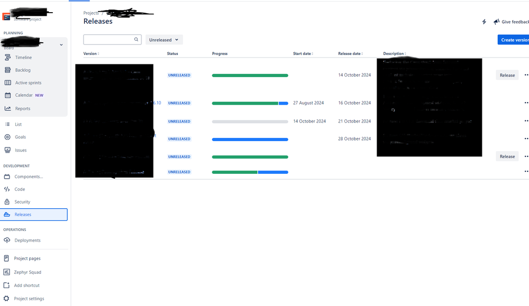Sort by Release date column

click(351, 53)
